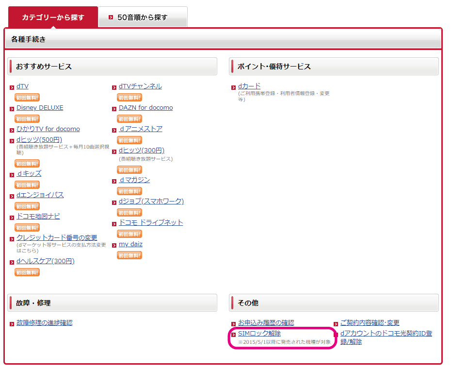This screenshot has height=370, width=451.
Task: Open ご契約内容確認・変更 link
Action: pos(370,323)
